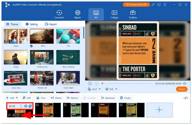Open the Add dropdown arrow
Screen dimensions: 192x125
(x=17, y=98)
